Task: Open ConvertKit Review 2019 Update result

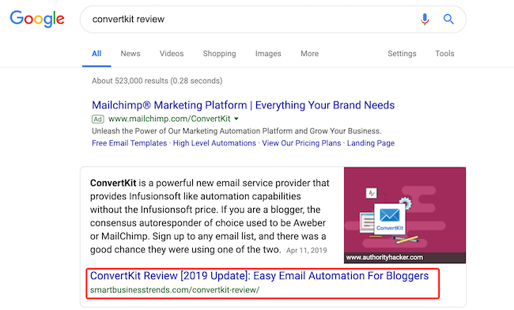Action: point(259,276)
